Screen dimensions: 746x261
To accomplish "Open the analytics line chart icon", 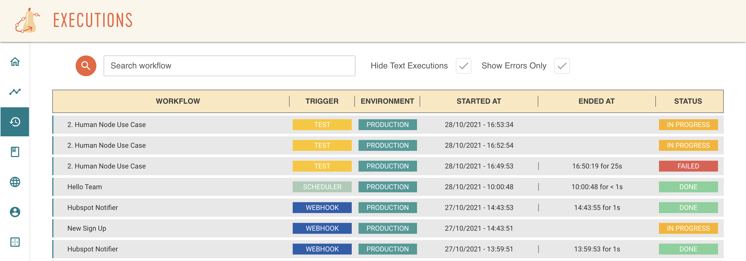I will pyautogui.click(x=15, y=91).
